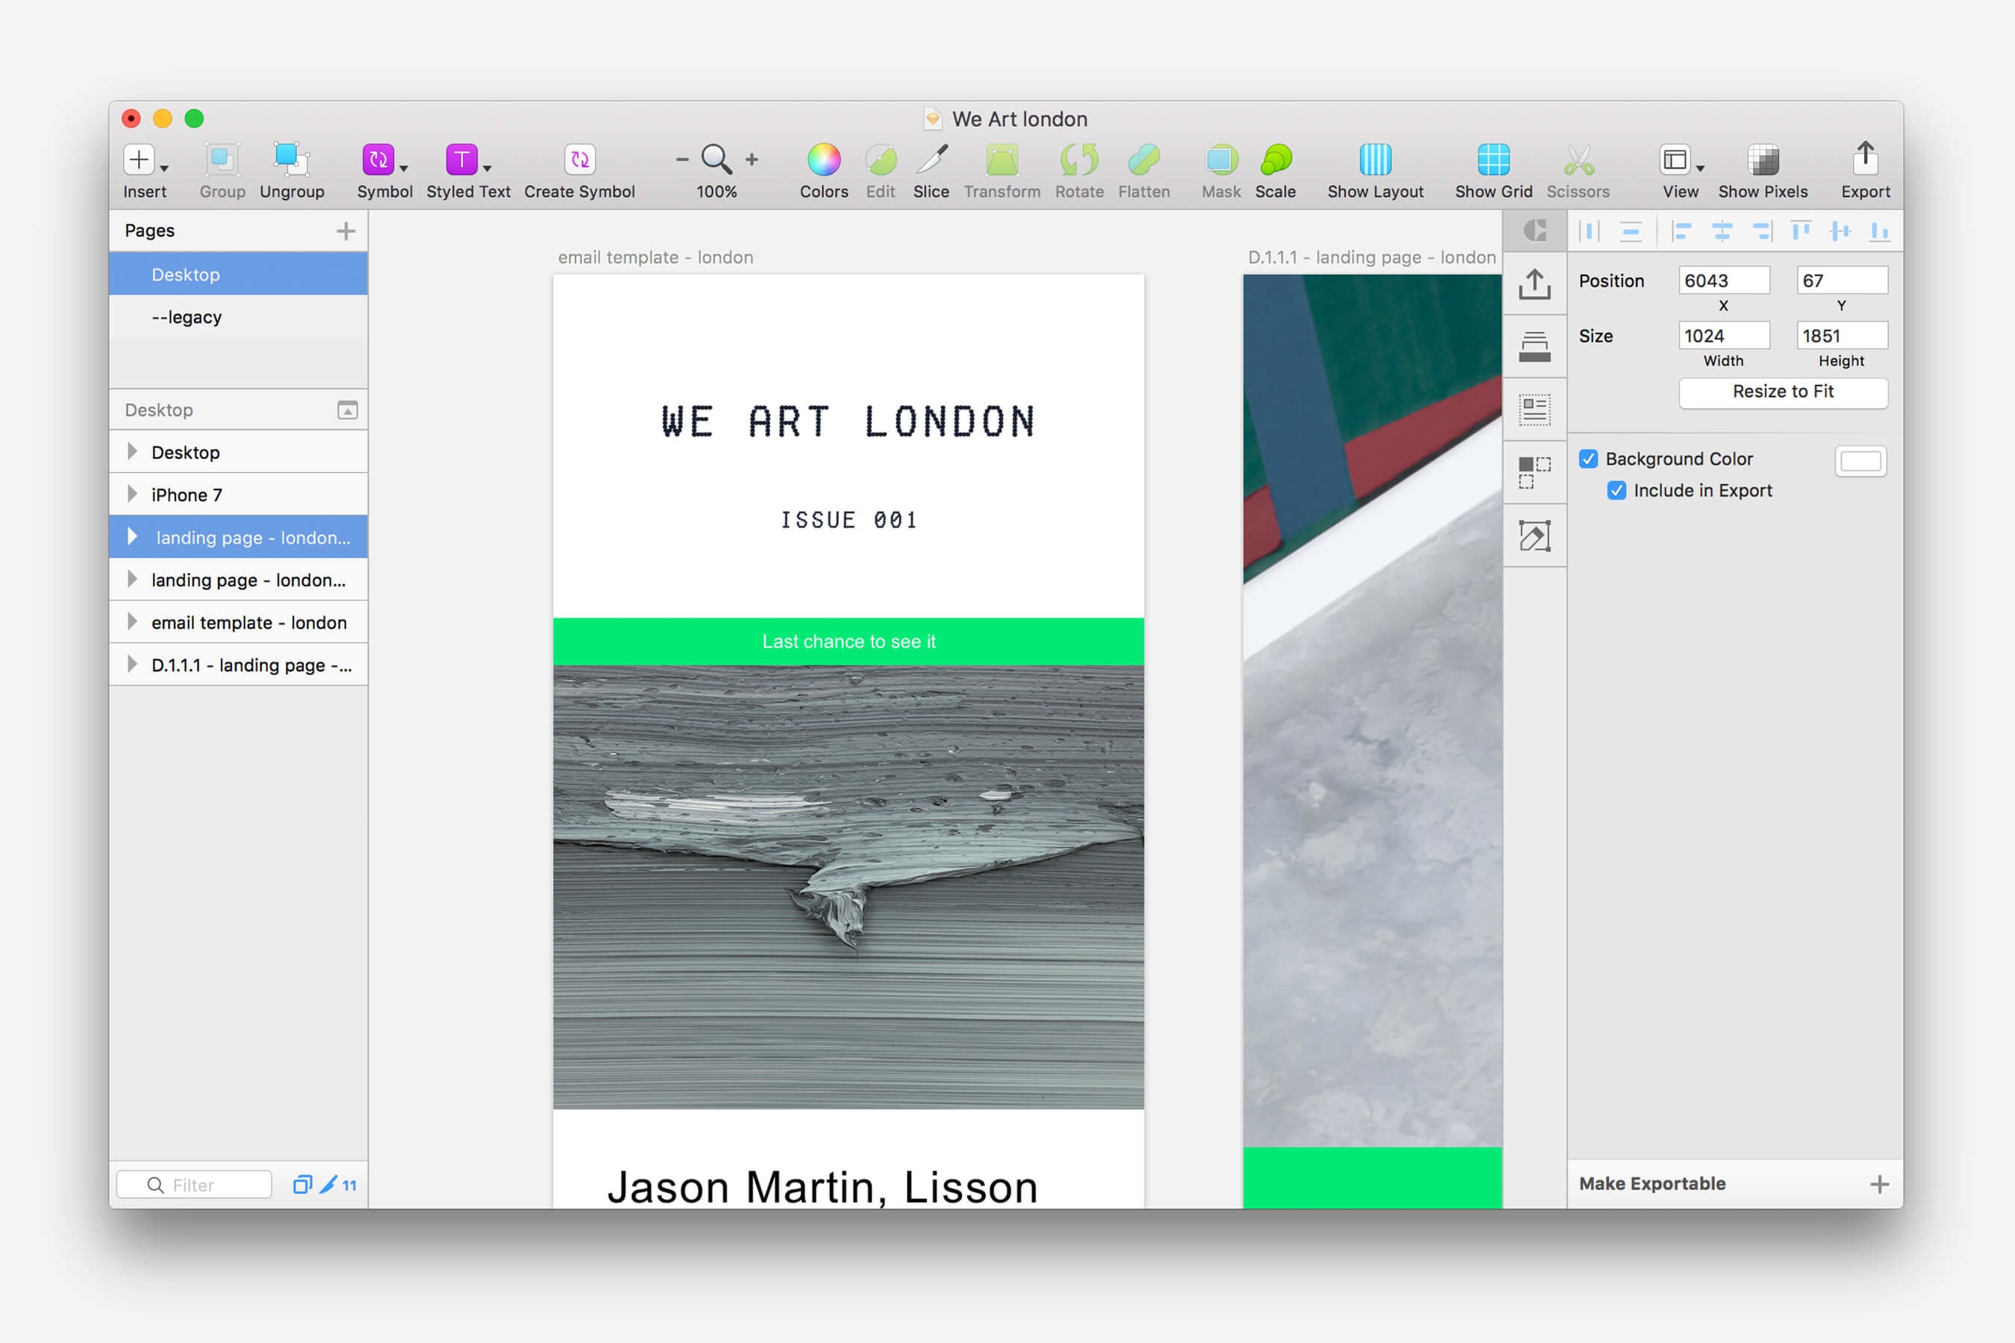Click the Position Y field
This screenshot has height=1343, width=2015.
(x=1841, y=280)
